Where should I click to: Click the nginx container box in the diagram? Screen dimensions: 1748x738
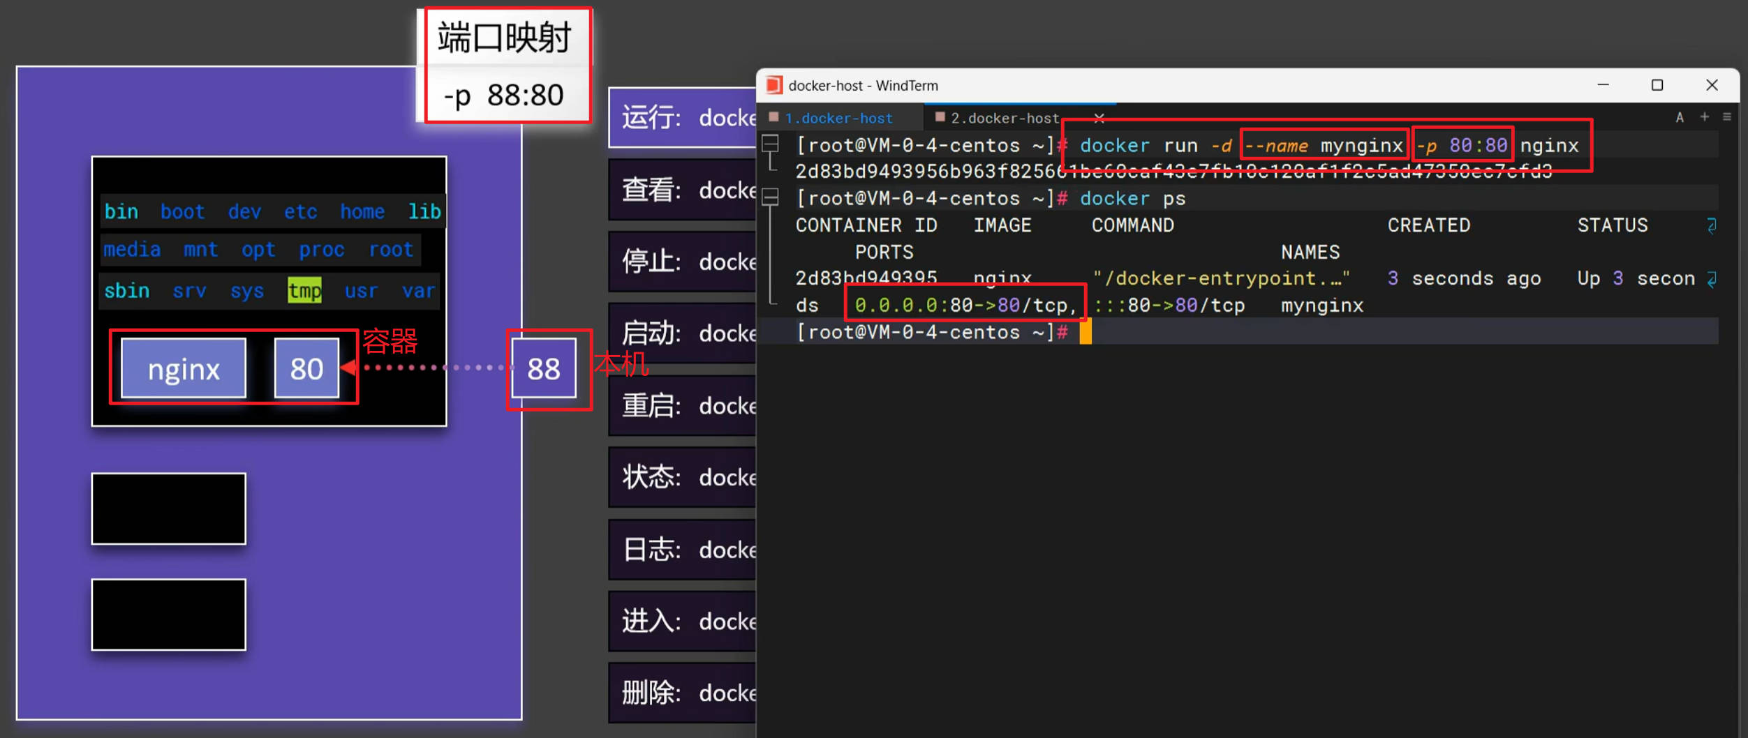pyautogui.click(x=183, y=368)
